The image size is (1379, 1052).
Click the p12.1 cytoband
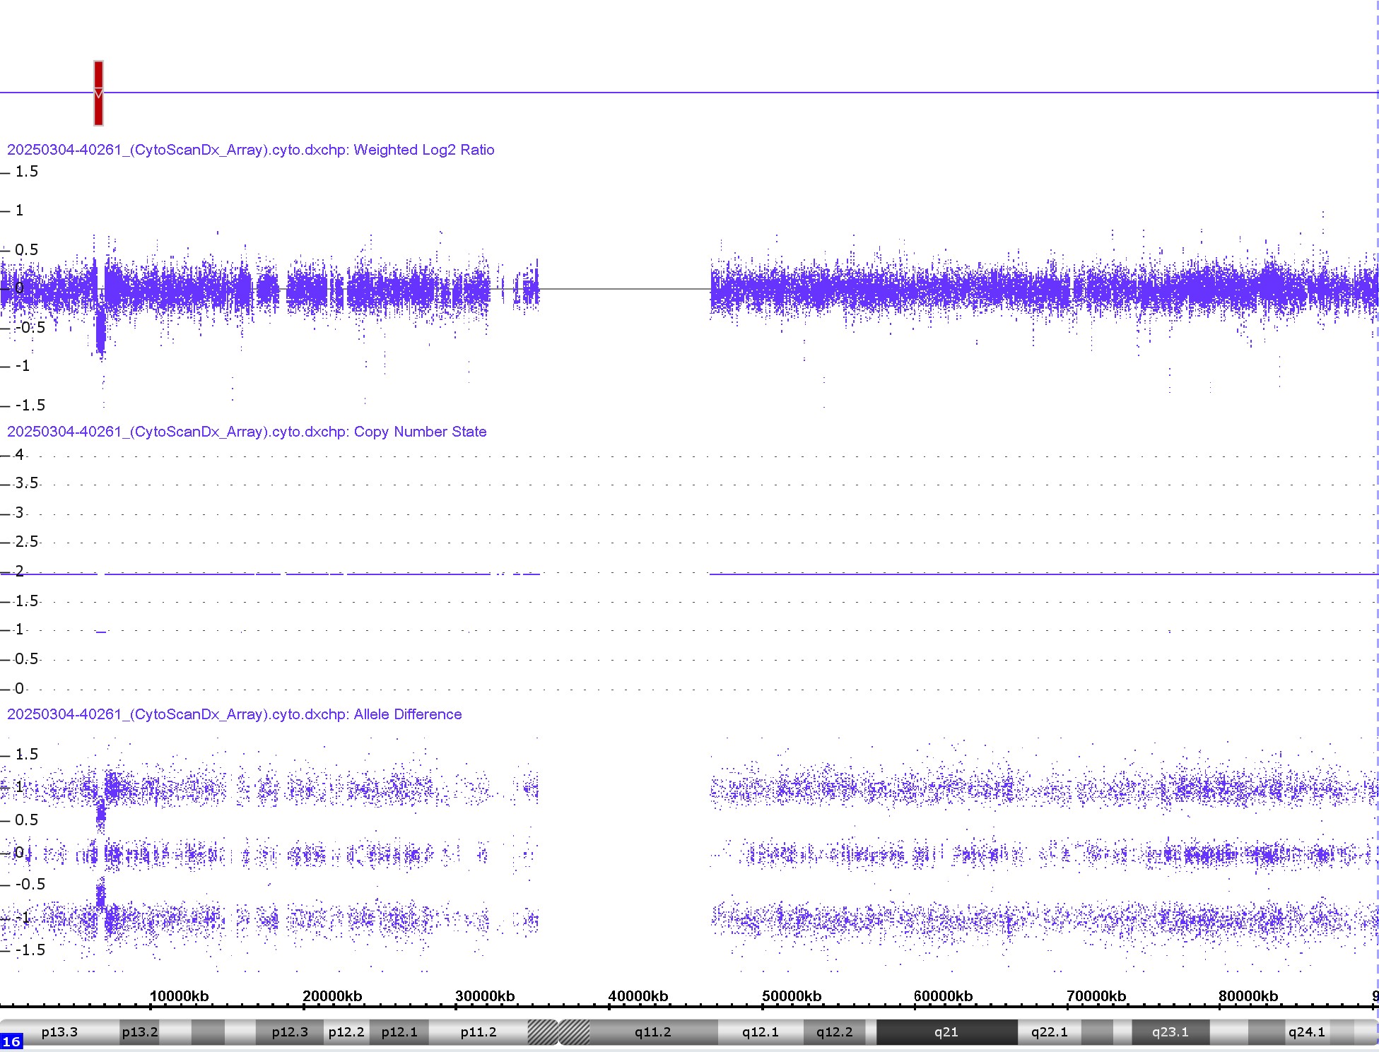coord(399,1032)
